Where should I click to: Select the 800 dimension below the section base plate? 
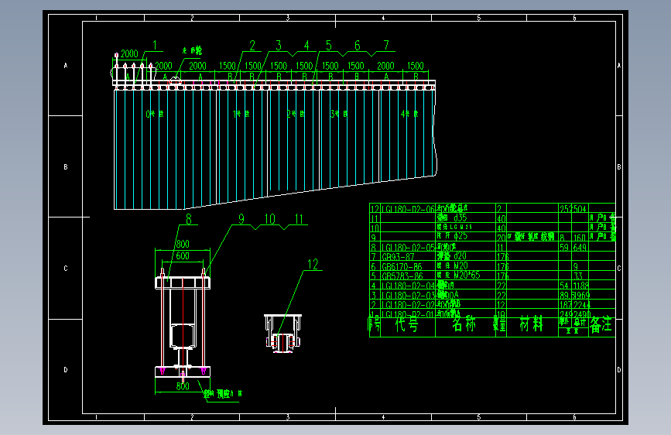(x=183, y=386)
